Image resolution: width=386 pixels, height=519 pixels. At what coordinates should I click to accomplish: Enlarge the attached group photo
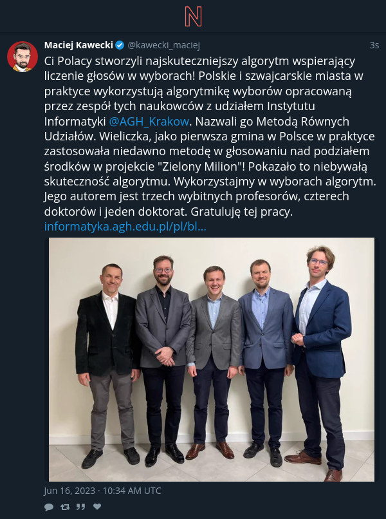212,359
